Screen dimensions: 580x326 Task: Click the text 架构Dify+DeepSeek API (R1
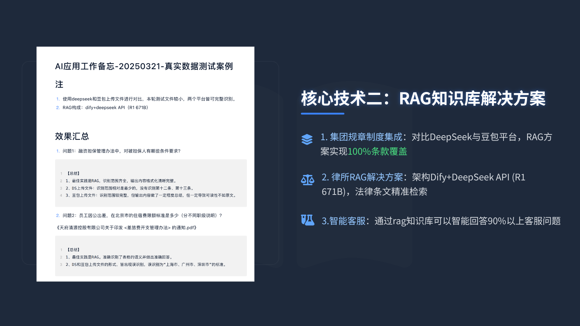[469, 177]
